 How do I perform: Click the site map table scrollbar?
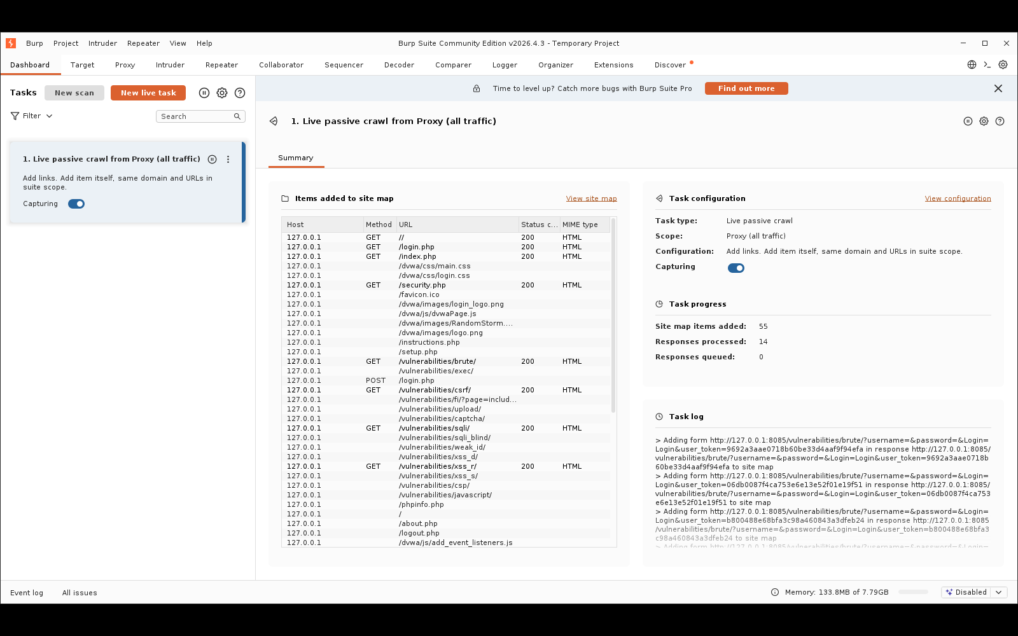point(613,315)
